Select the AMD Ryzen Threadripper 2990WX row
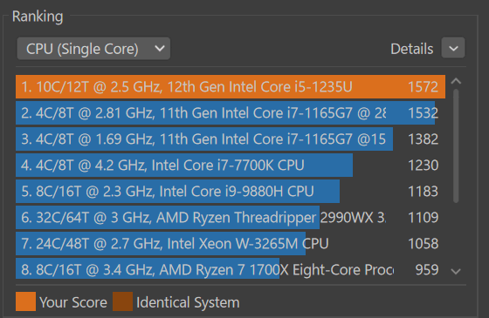The width and height of the screenshot is (489, 318). [x=231, y=218]
